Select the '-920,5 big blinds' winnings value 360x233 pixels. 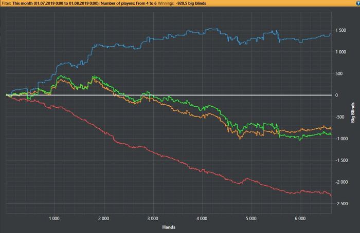click(x=191, y=4)
